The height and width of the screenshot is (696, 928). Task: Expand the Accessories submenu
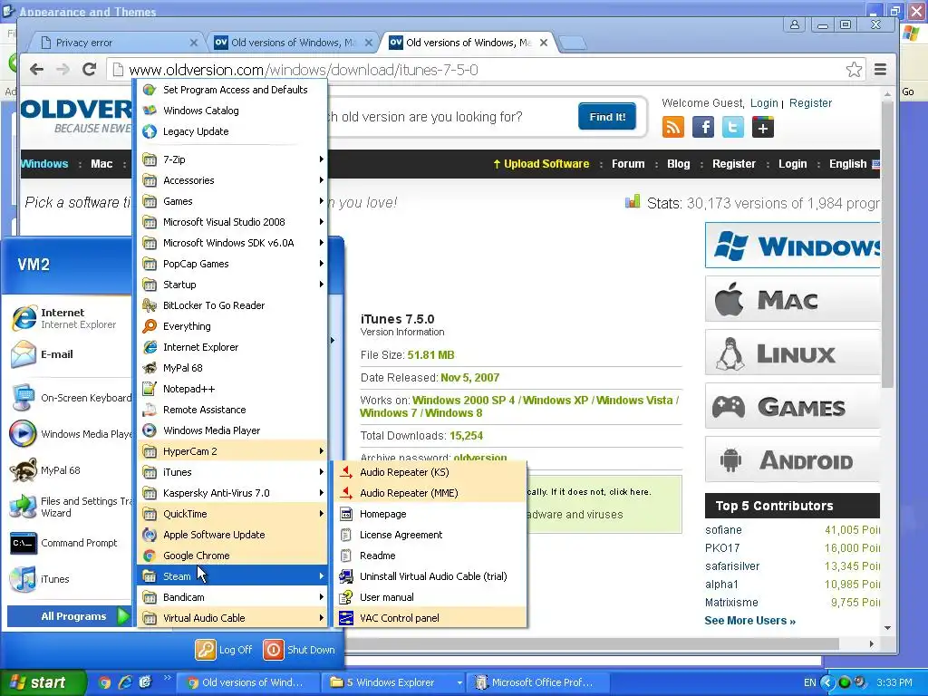coord(232,180)
